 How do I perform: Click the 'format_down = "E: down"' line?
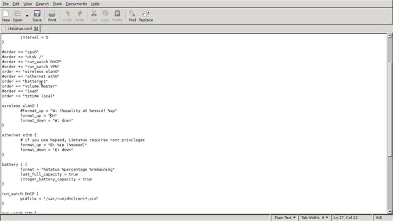[x=47, y=150]
